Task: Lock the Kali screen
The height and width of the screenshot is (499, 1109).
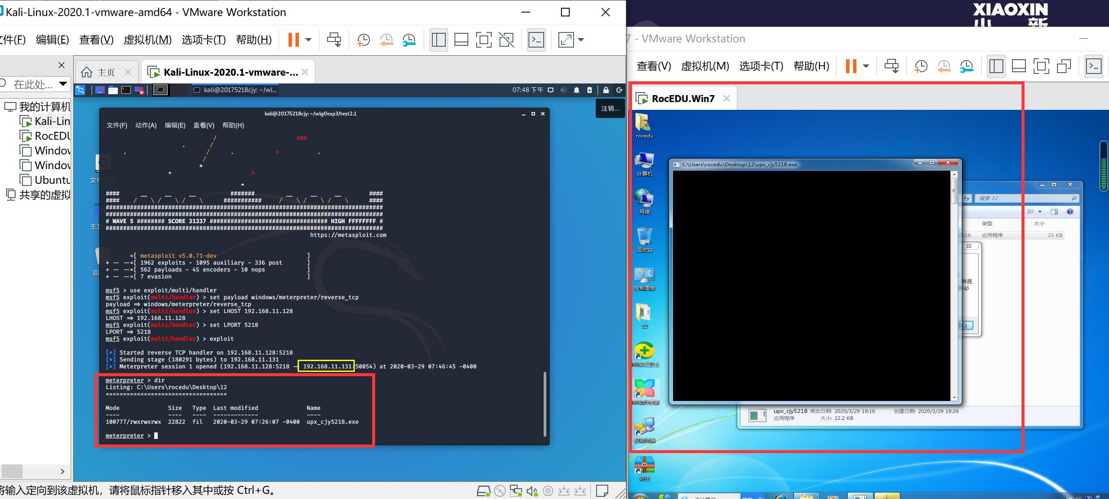Action: 606,90
